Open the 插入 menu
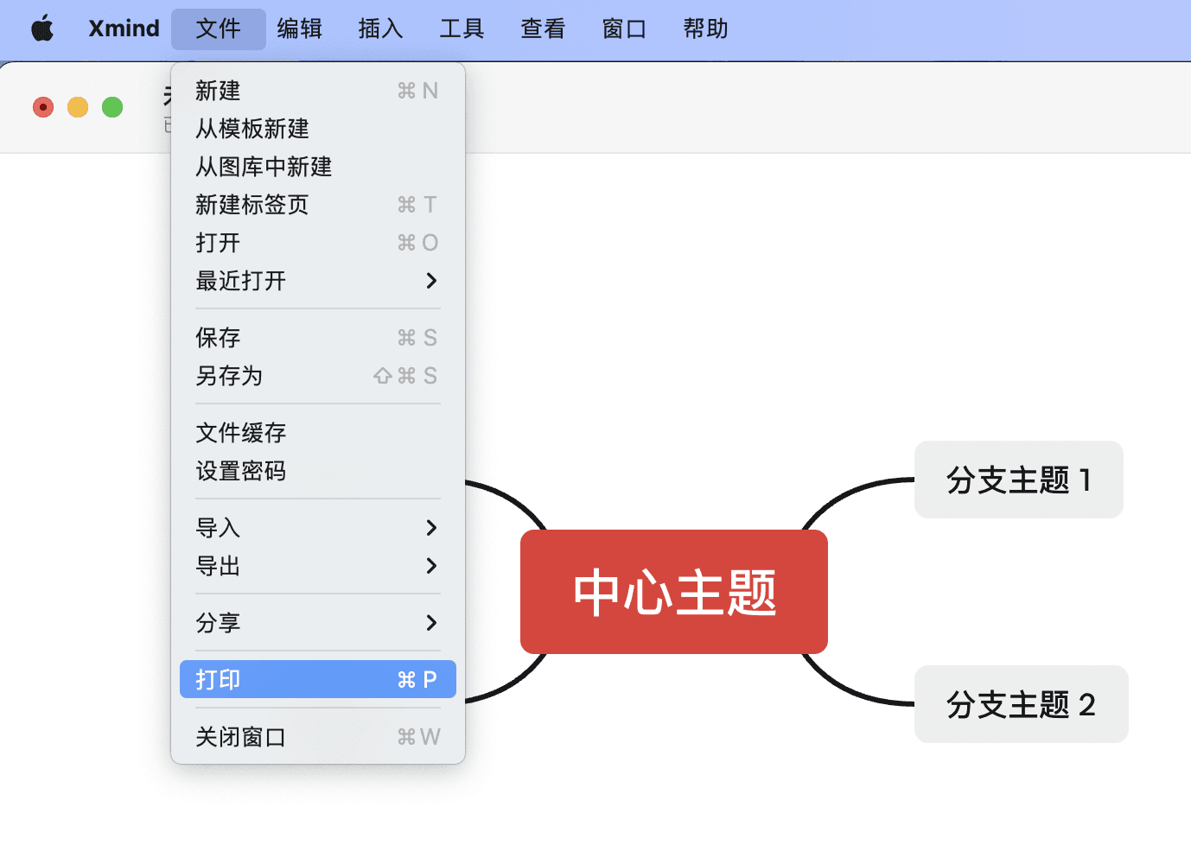Image resolution: width=1191 pixels, height=864 pixels. pos(380,28)
